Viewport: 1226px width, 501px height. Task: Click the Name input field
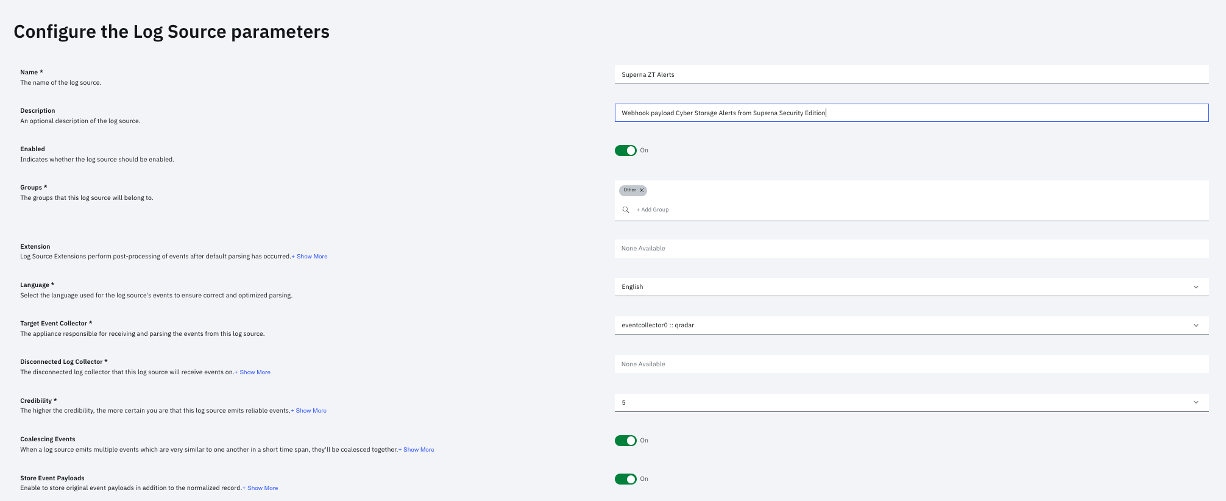click(910, 74)
